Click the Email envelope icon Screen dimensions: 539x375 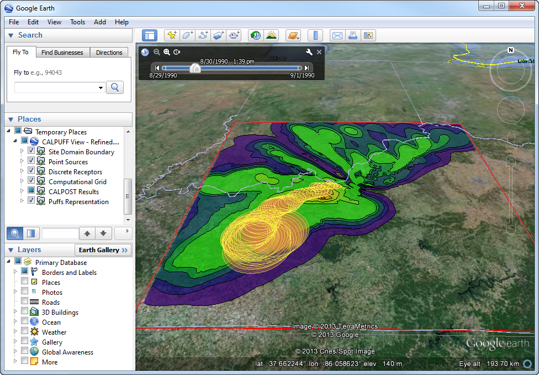(x=337, y=35)
